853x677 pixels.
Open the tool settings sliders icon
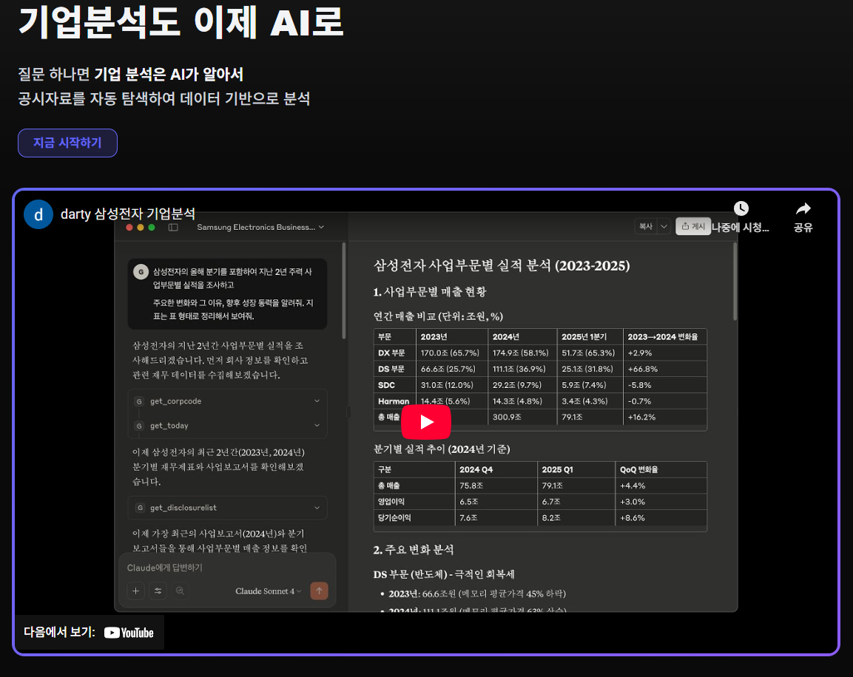(158, 591)
